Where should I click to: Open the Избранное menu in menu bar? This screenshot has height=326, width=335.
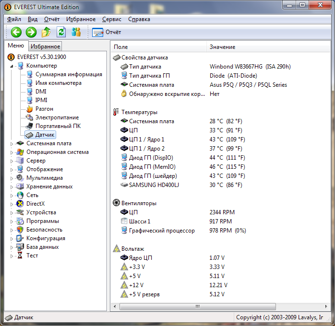[x=81, y=19]
